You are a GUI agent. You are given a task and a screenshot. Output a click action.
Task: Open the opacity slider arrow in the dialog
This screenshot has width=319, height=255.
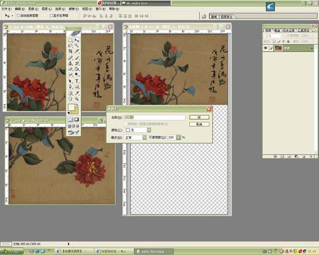point(178,138)
